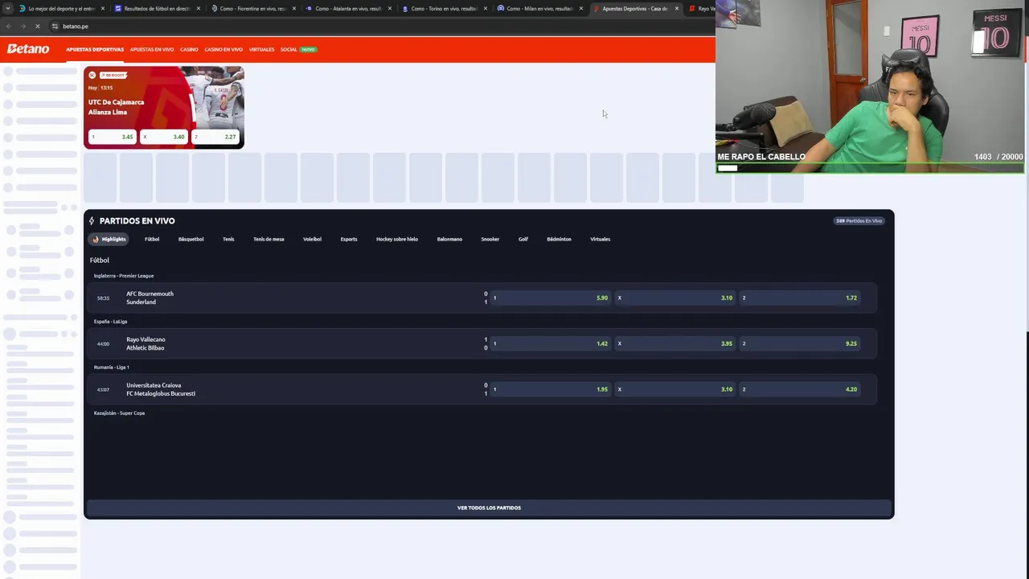Open the site info icon beside betano.pe

click(55, 27)
